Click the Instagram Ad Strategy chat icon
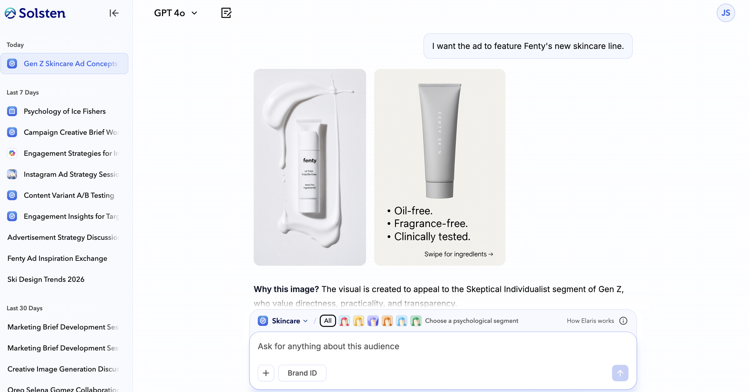Viewport: 749px width, 392px height. click(x=12, y=174)
